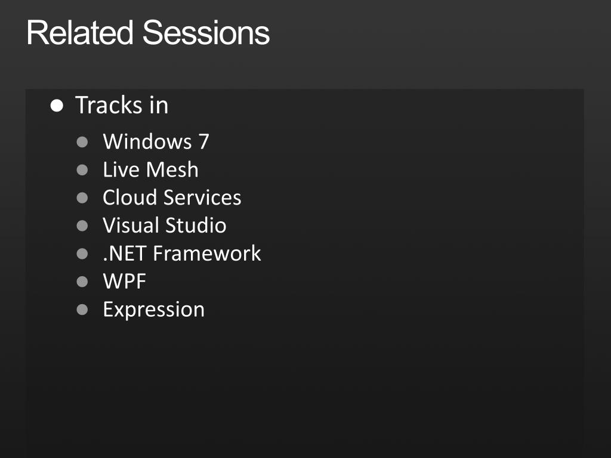Click the bullet before Cloud Services
The width and height of the screenshot is (611, 458).
click(82, 198)
